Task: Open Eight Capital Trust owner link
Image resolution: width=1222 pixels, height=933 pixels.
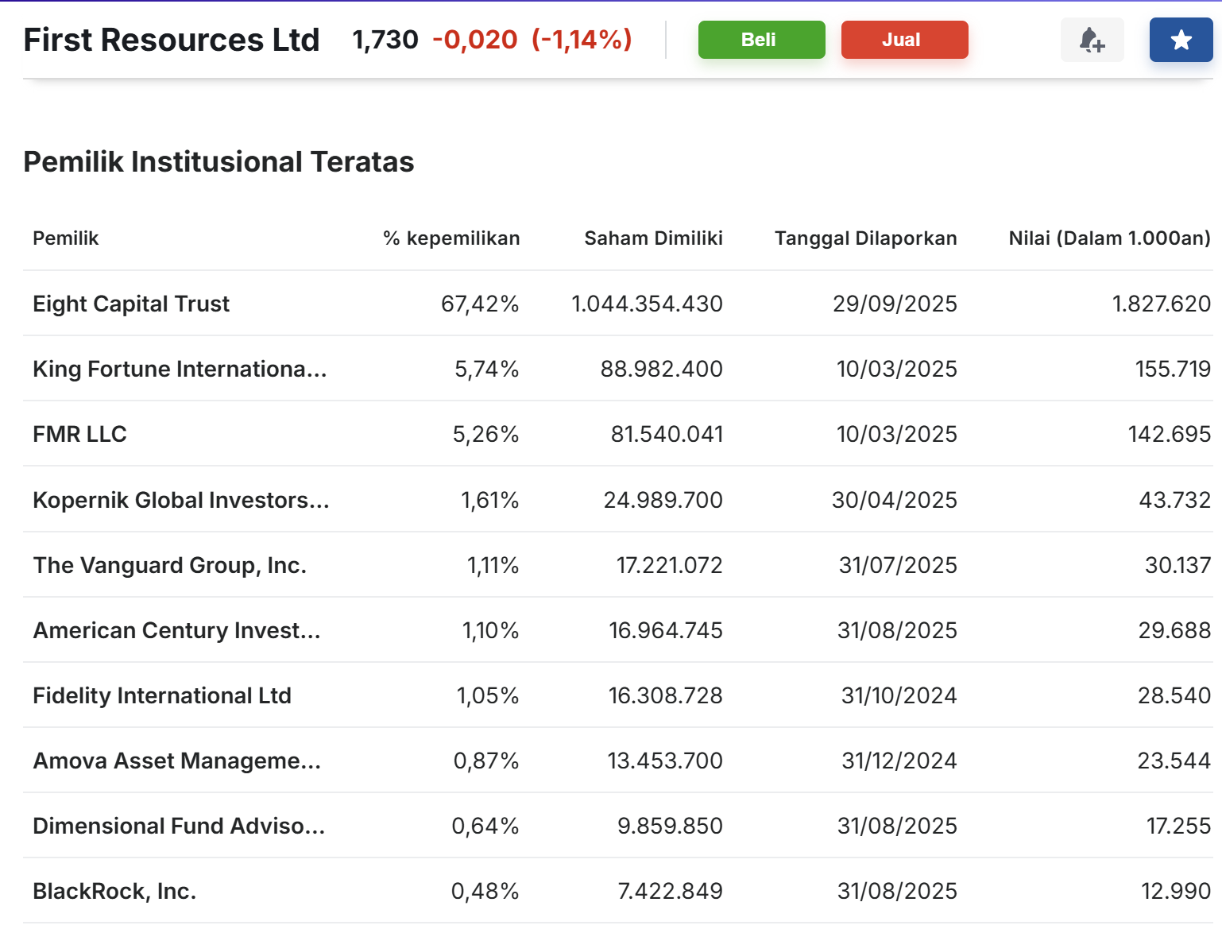Action: click(x=131, y=304)
